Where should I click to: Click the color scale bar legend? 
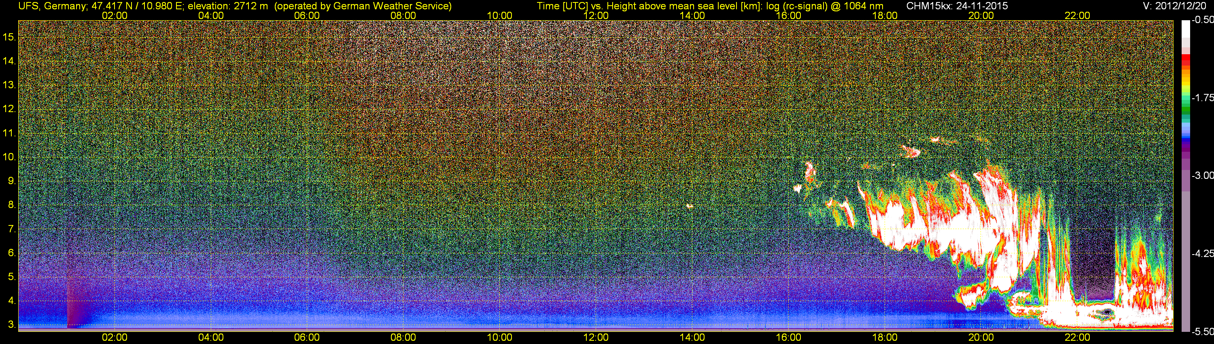pyautogui.click(x=1185, y=176)
